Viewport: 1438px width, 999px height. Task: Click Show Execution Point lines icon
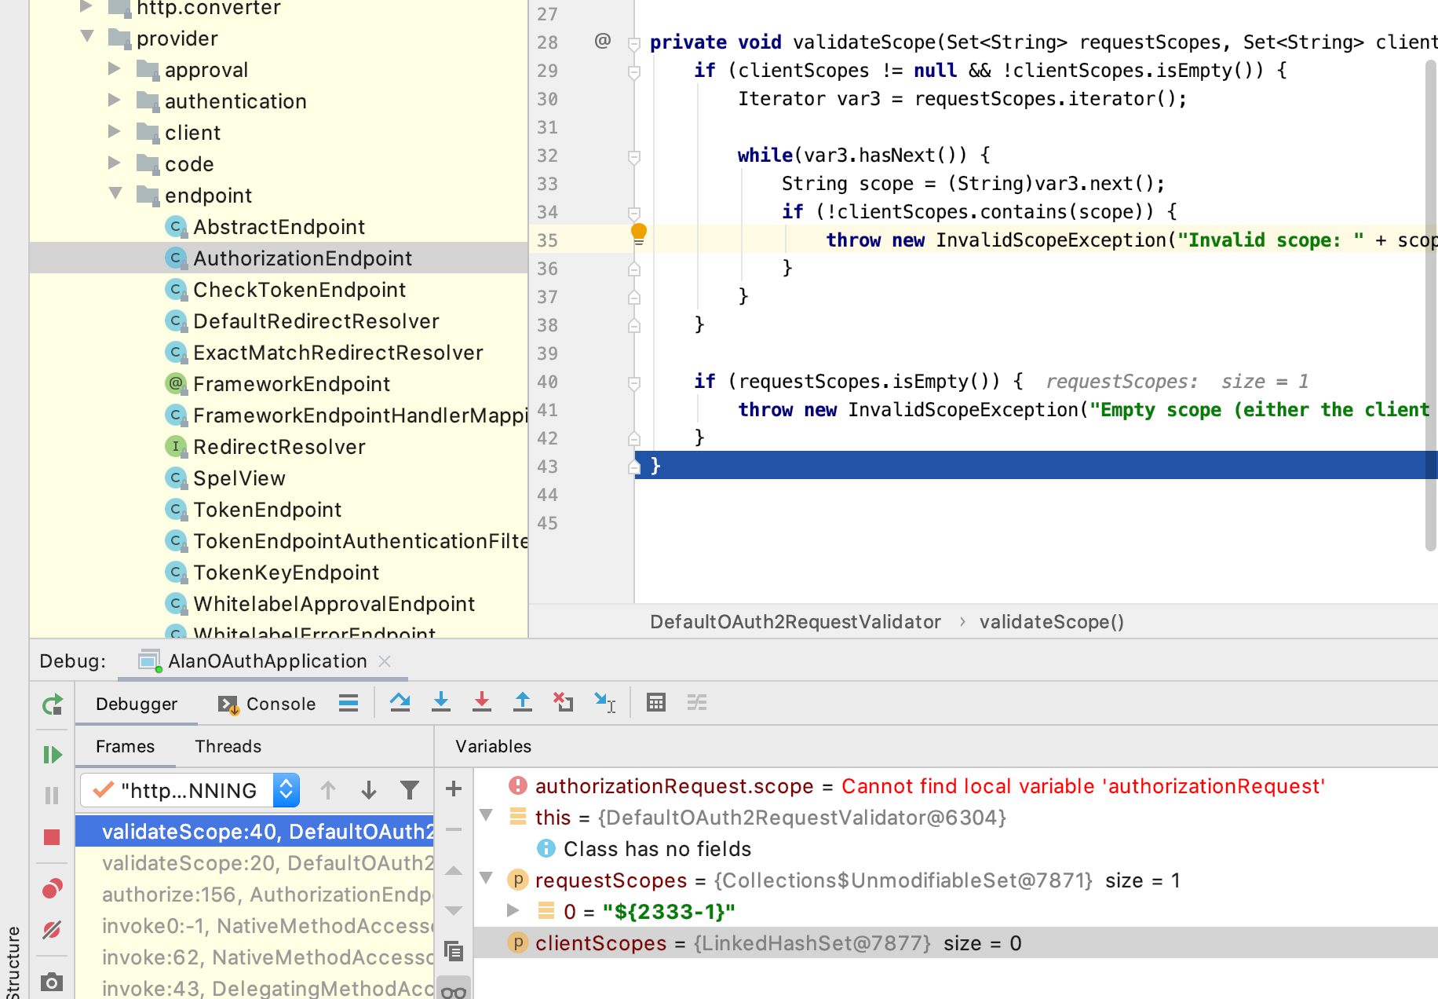tap(349, 703)
